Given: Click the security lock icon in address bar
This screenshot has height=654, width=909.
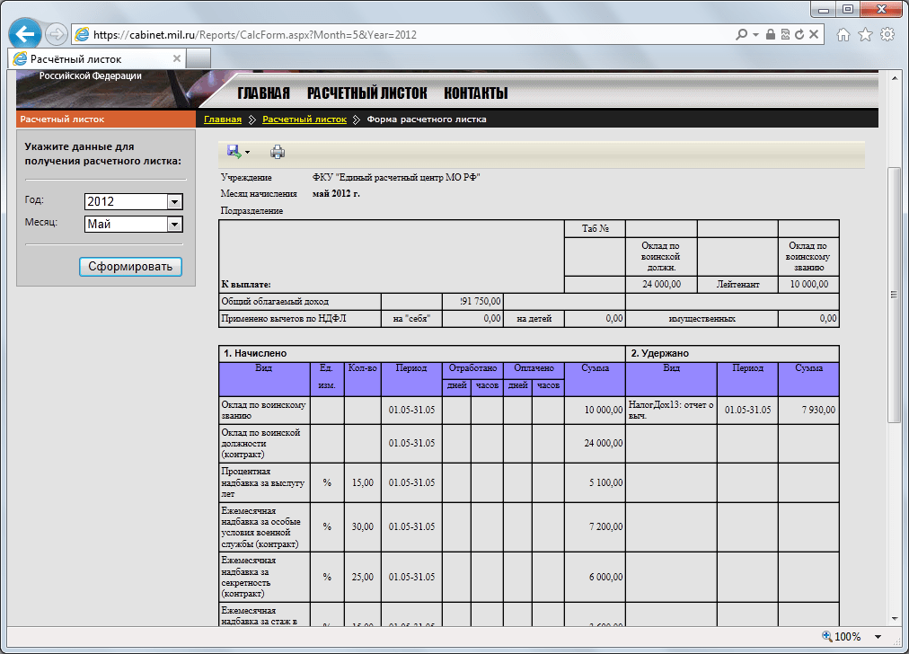Looking at the screenshot, I should tap(771, 35).
